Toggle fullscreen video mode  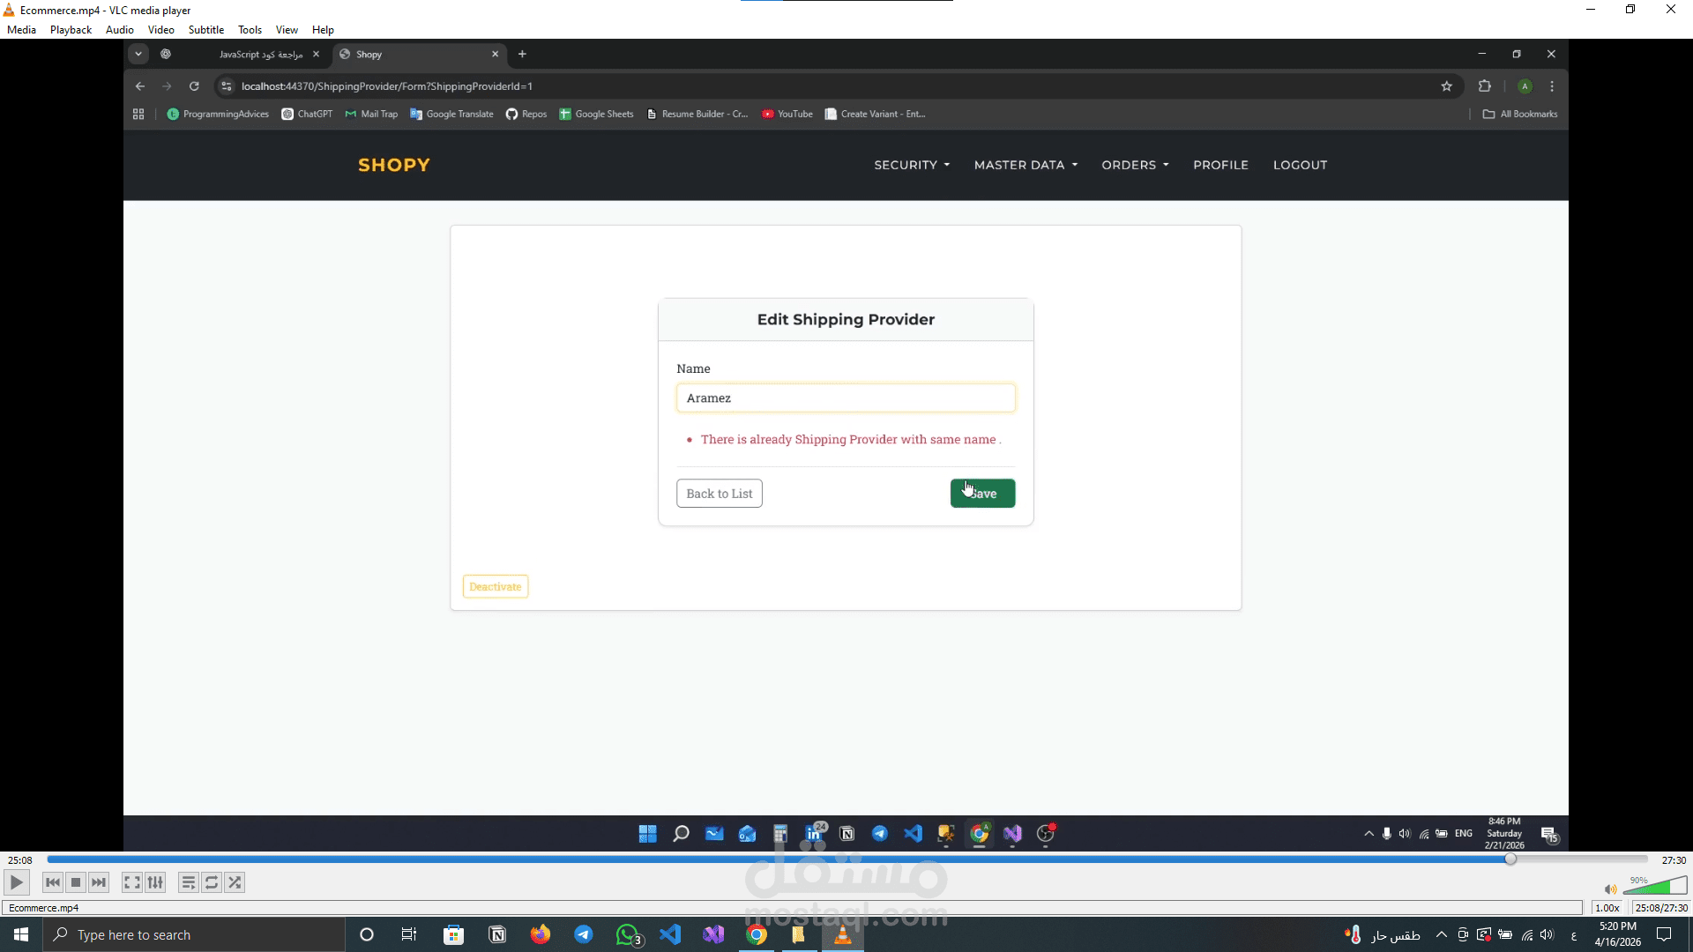(131, 882)
